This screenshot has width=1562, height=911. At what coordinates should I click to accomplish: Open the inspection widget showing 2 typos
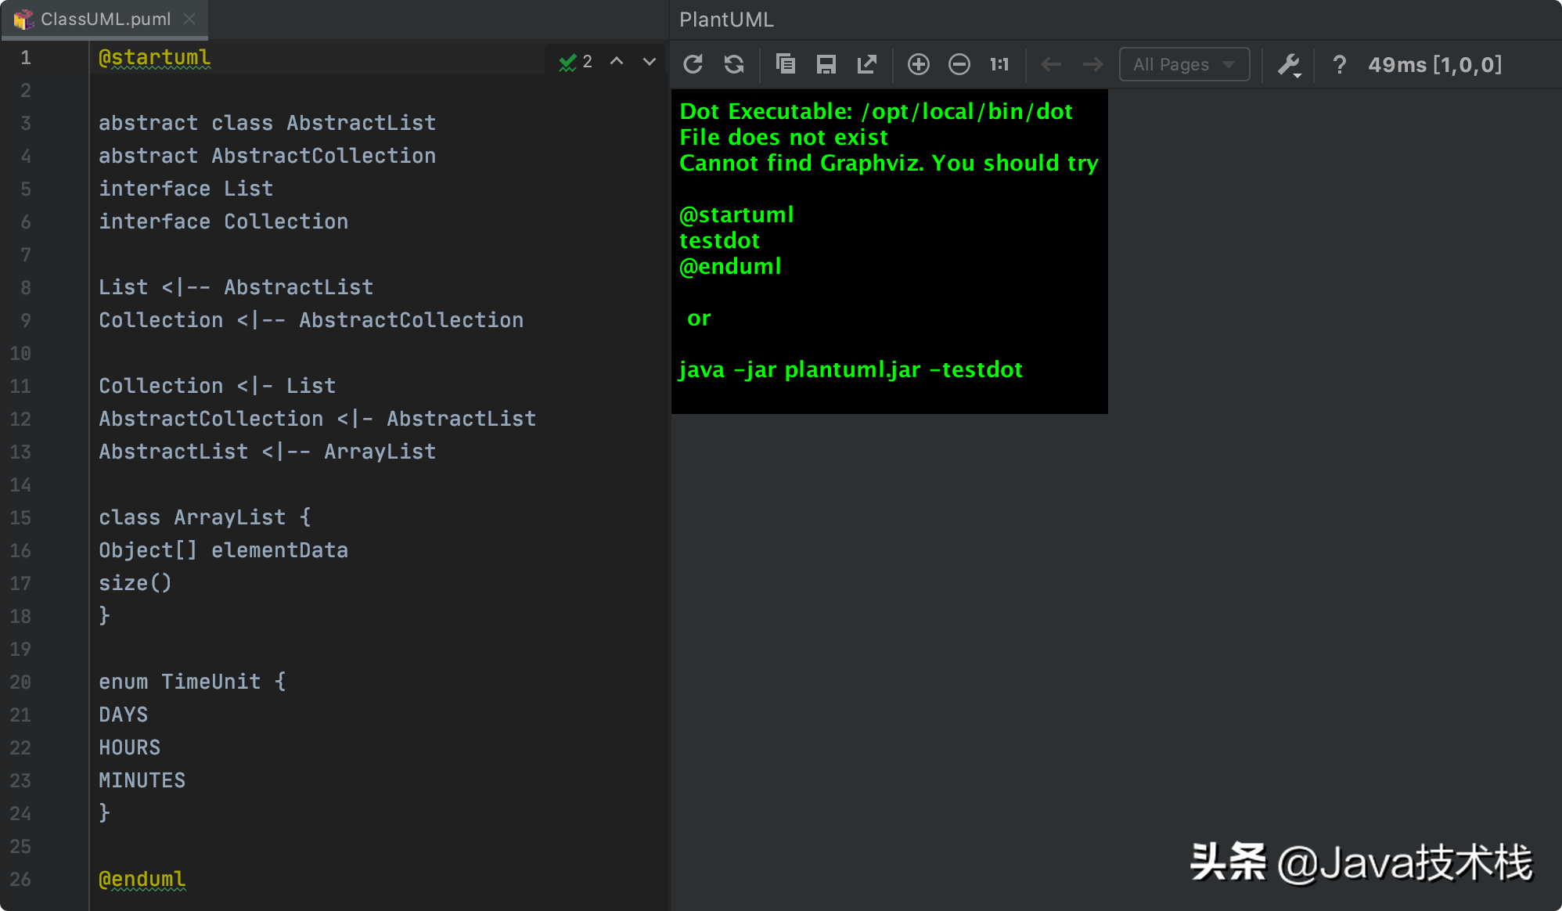click(575, 61)
